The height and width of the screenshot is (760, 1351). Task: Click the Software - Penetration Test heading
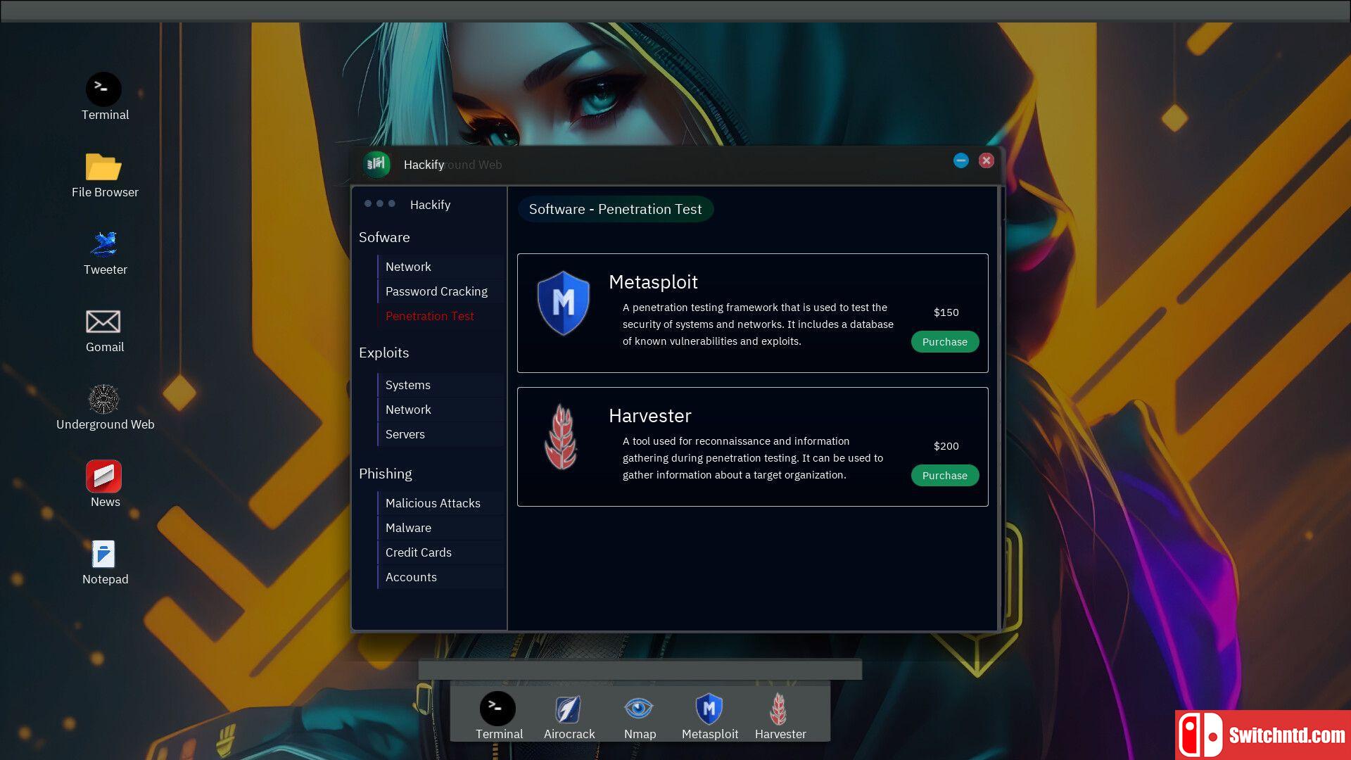tap(615, 209)
